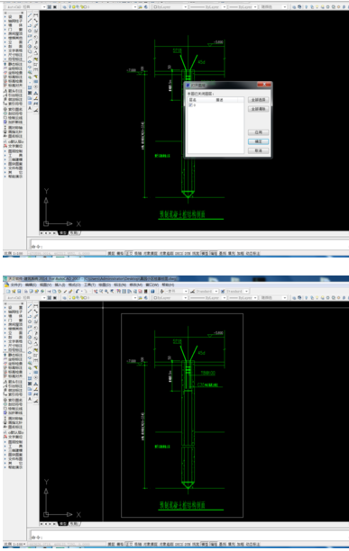Toggle 对象捕捉 in lower window status bar

[x=151, y=544]
